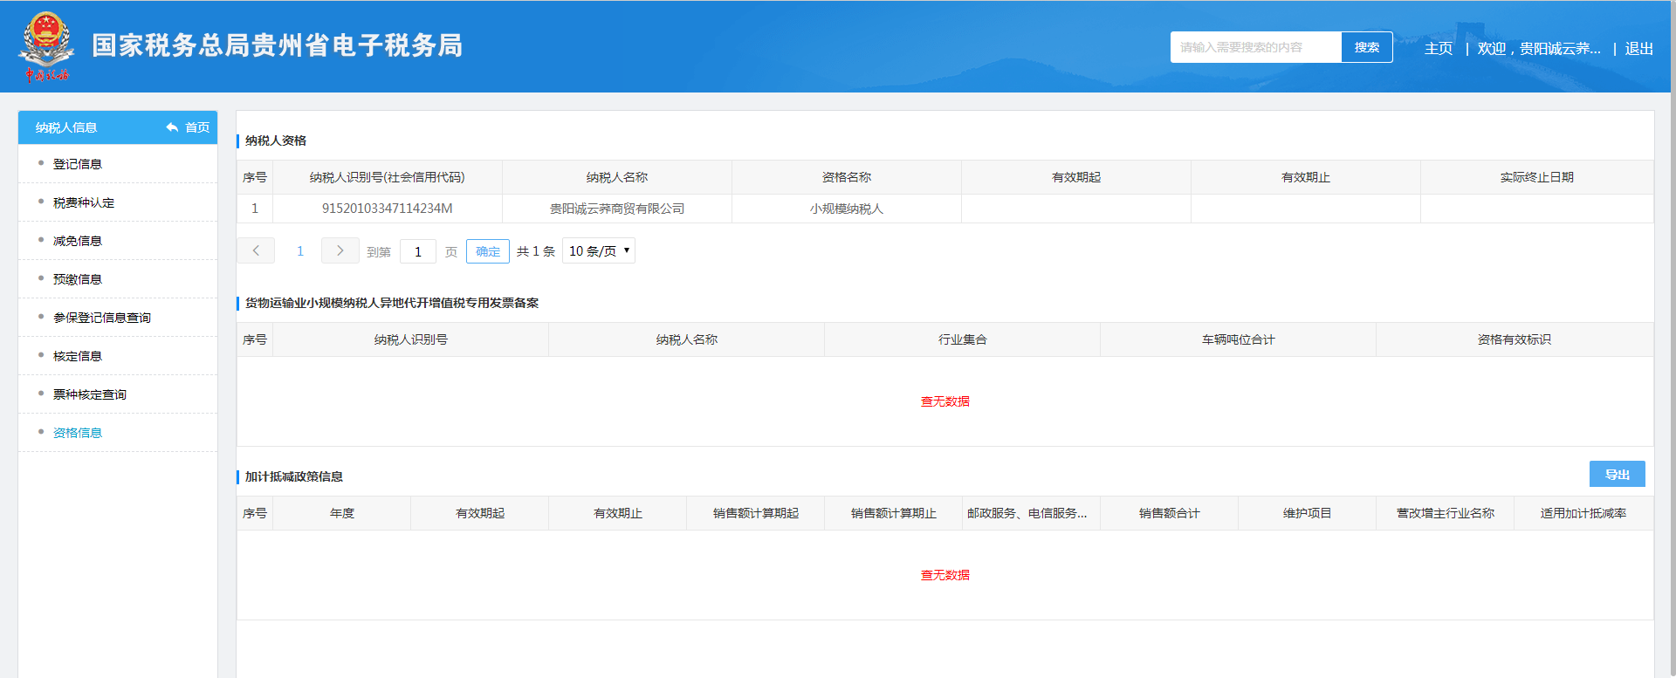This screenshot has width=1676, height=678.
Task: Go to previous page with left chevron
Action: [256, 251]
